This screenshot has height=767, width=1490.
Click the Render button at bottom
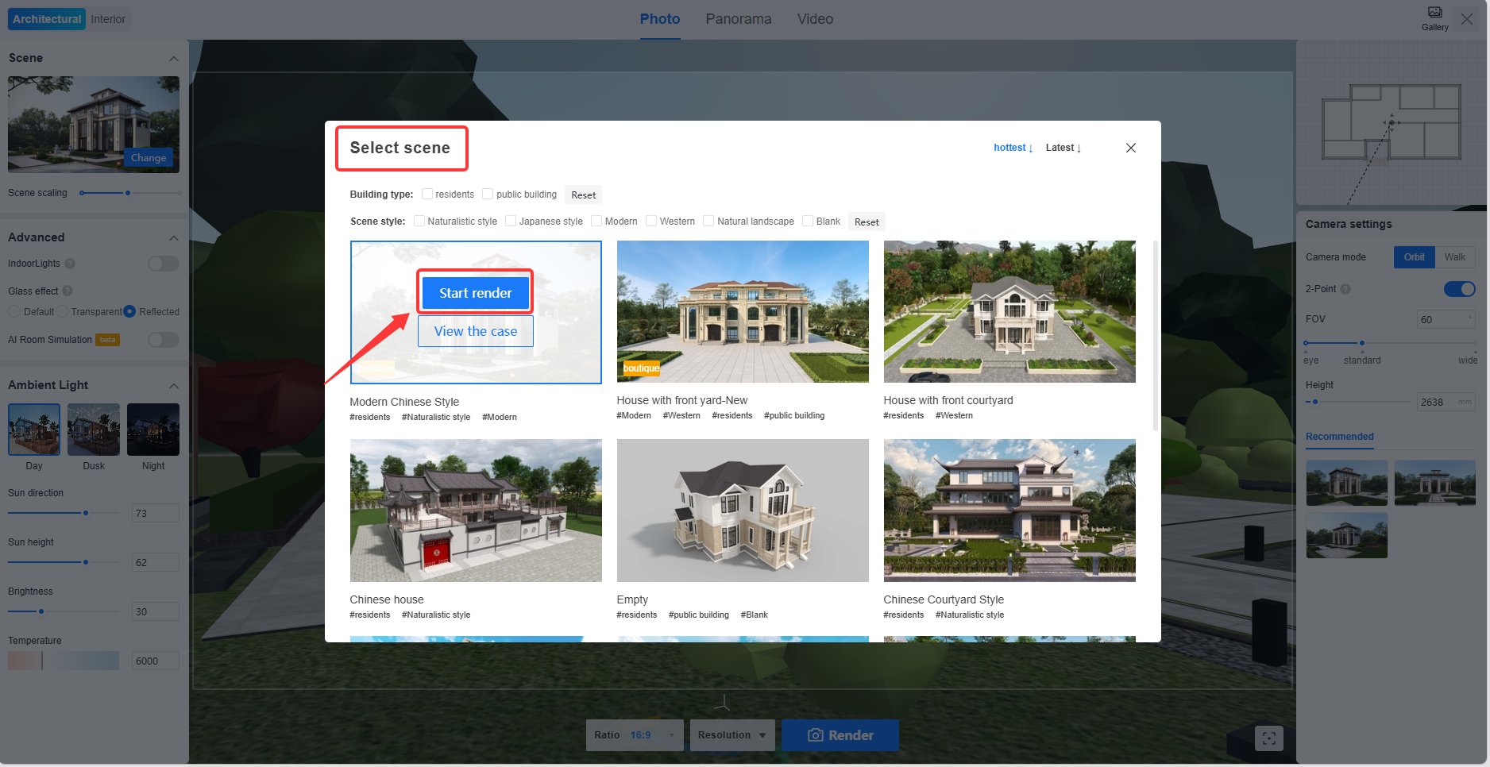(840, 735)
